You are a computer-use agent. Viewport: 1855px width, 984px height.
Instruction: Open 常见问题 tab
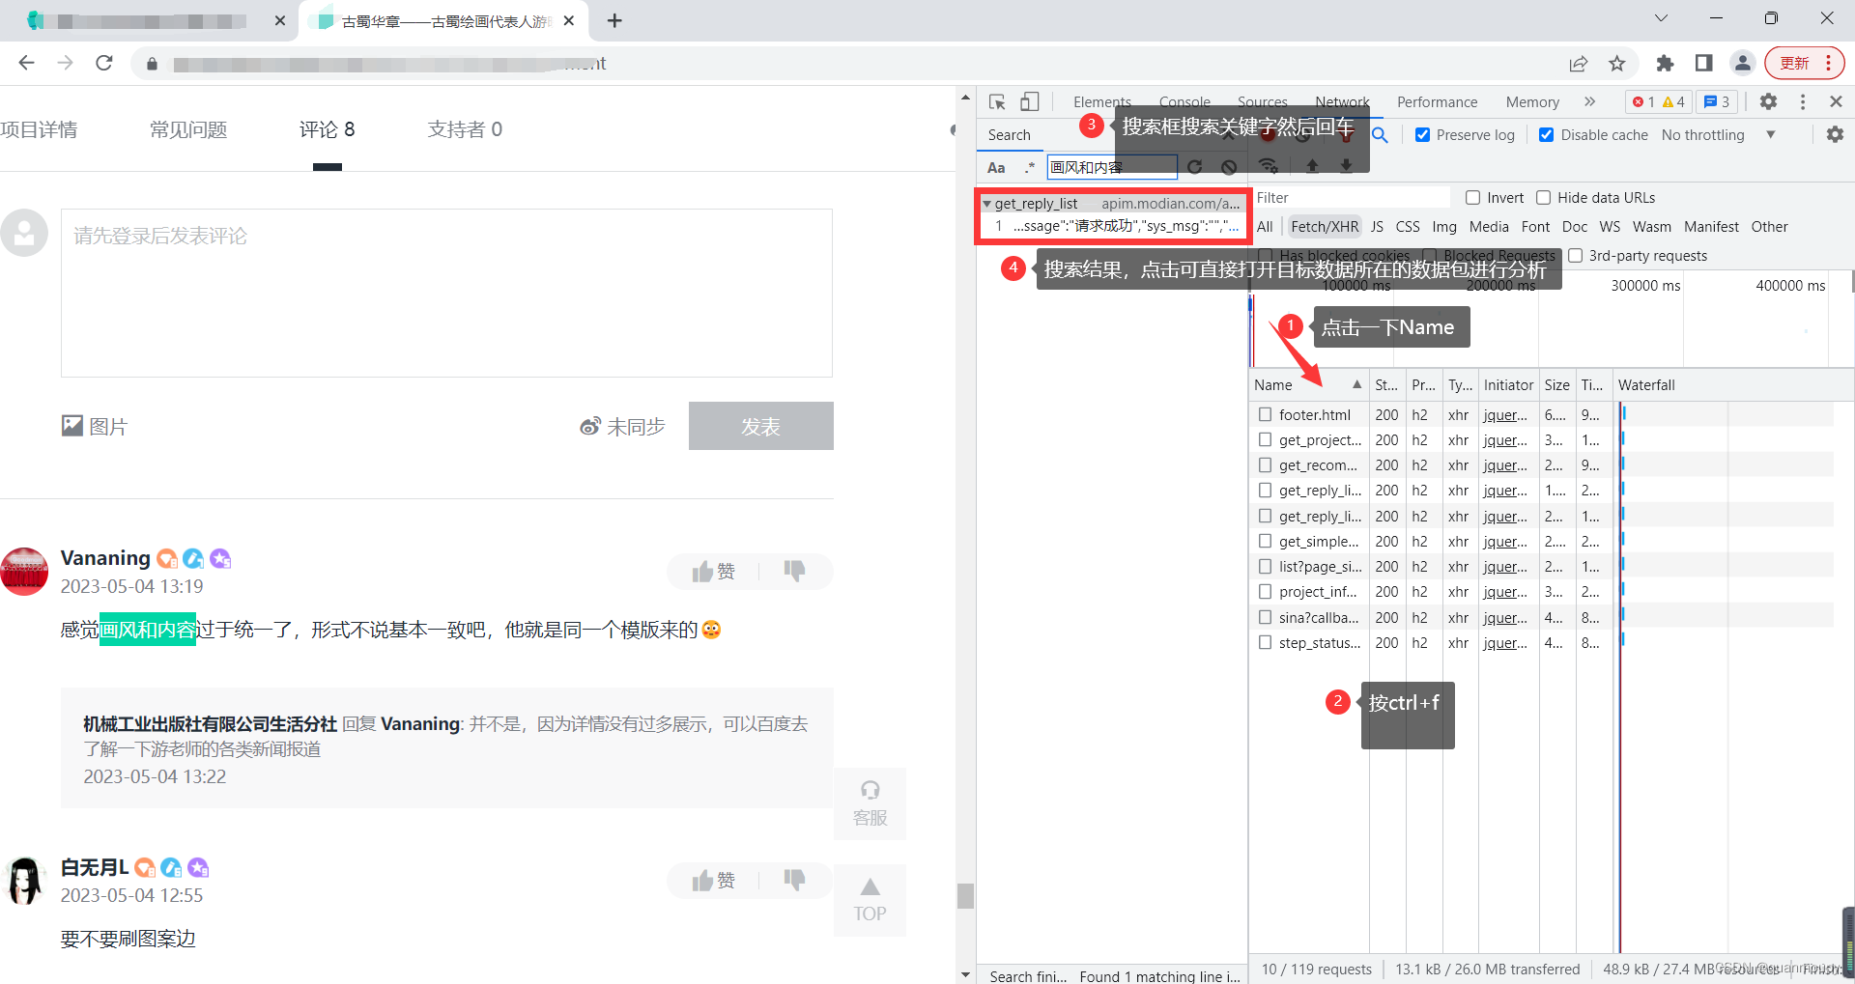pyautogui.click(x=188, y=129)
